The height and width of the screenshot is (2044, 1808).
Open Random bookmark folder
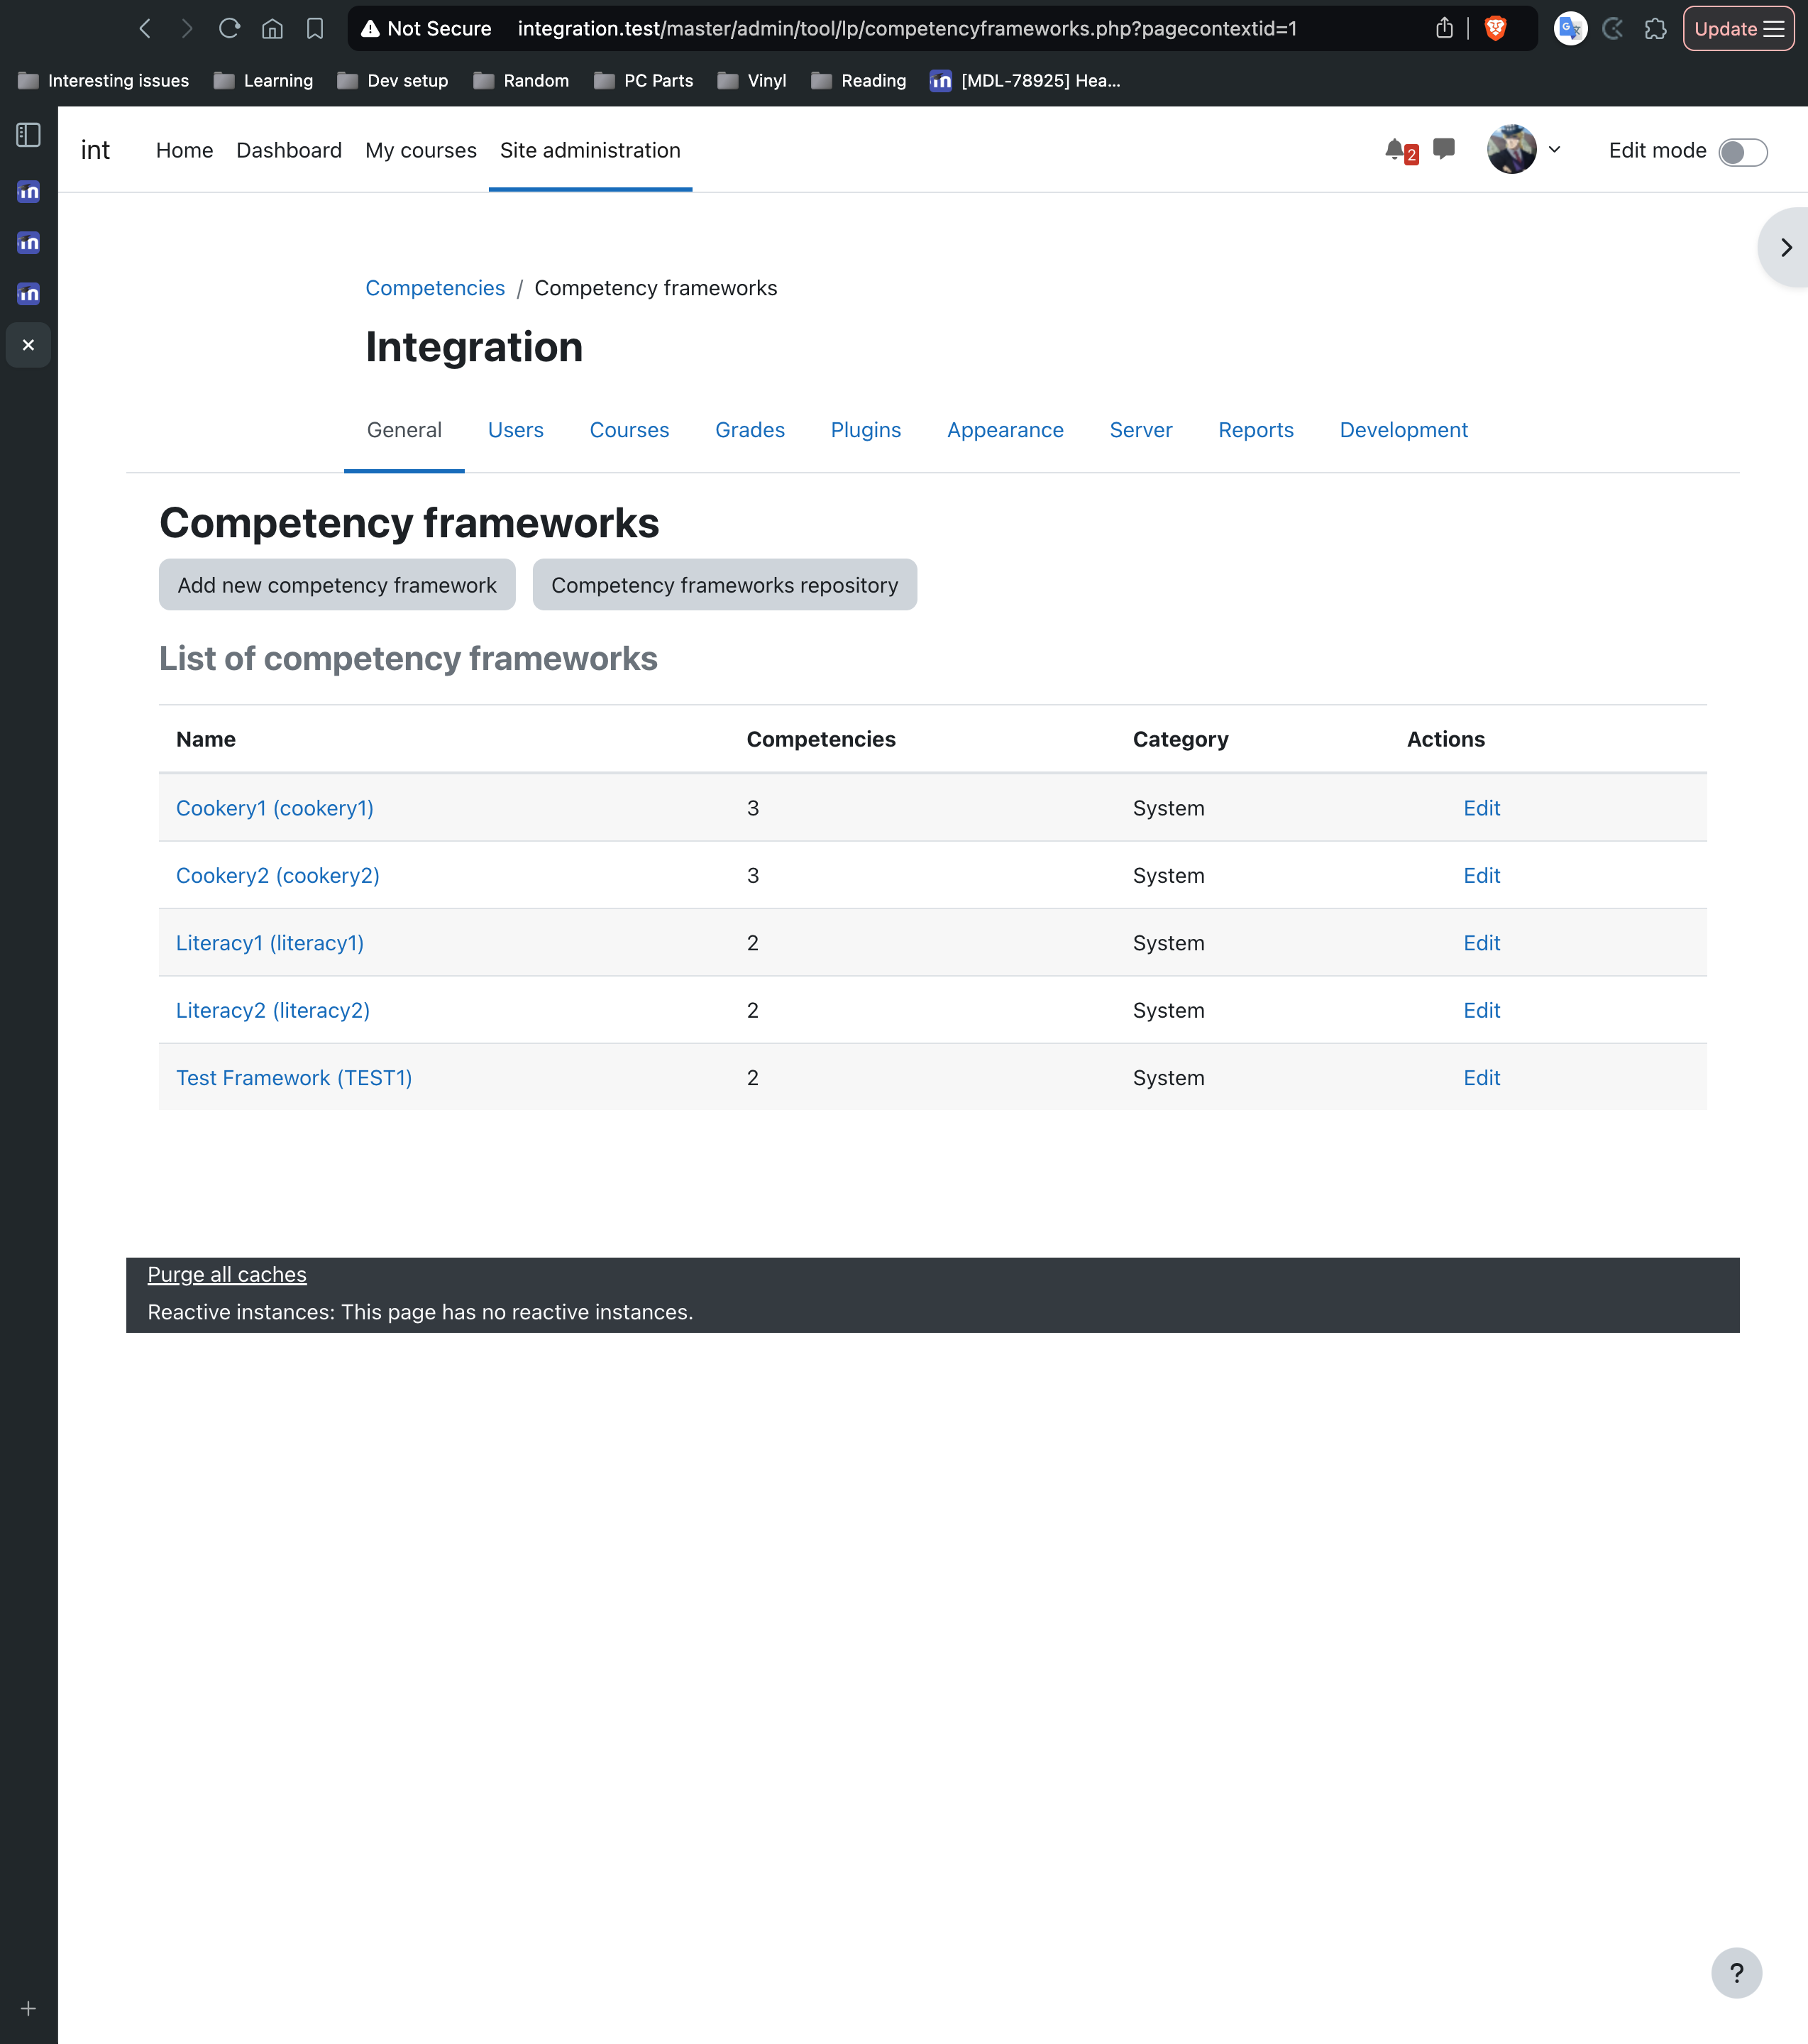coord(522,80)
